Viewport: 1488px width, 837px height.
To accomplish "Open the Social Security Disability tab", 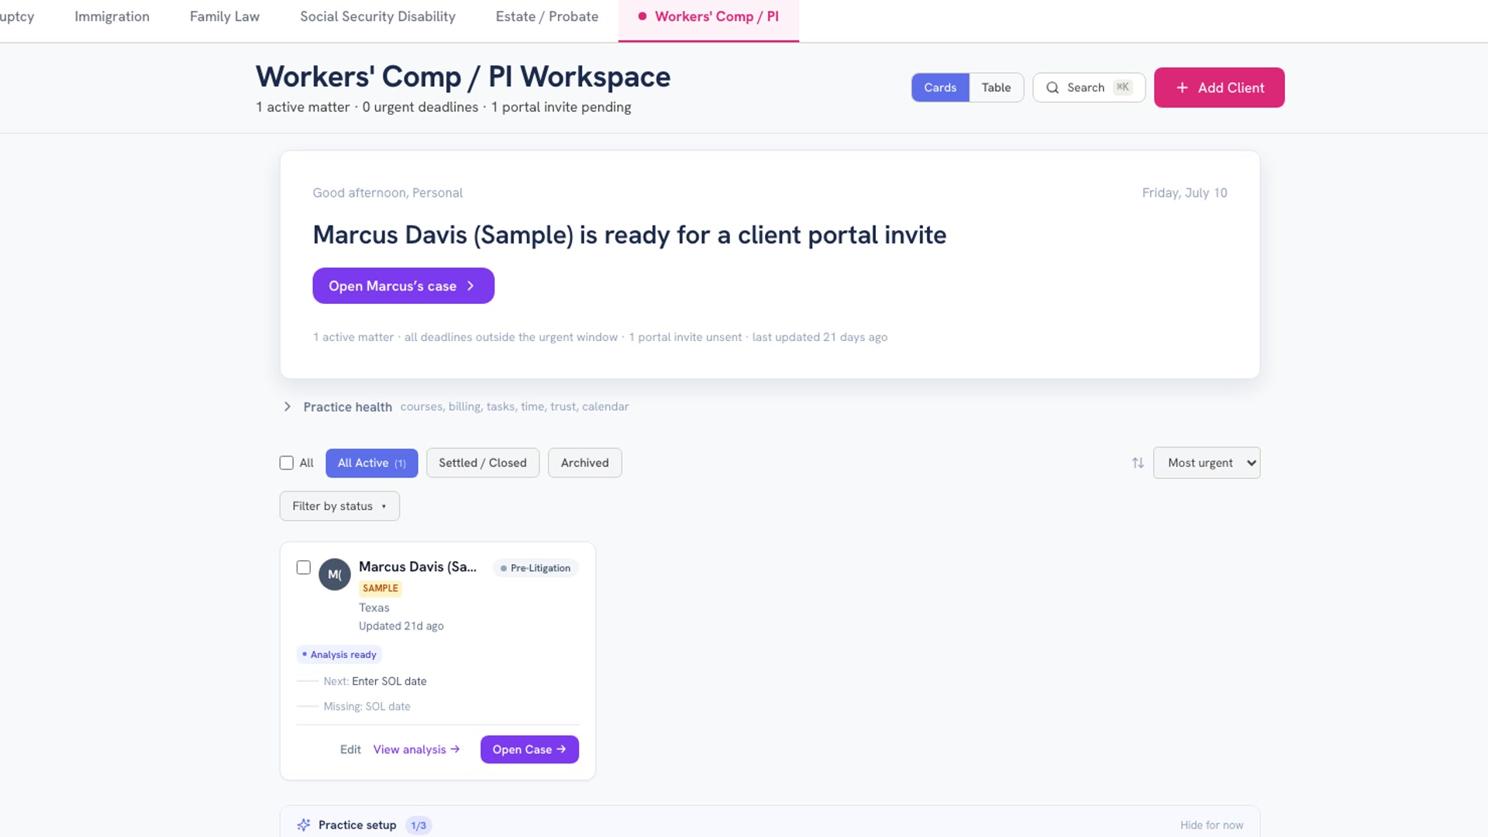I will pos(377,16).
